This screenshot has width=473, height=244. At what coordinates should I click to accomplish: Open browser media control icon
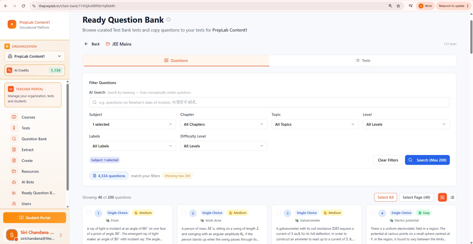[x=411, y=6]
